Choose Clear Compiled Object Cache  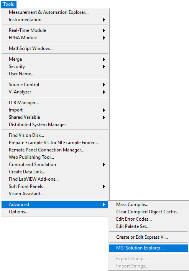coord(148,212)
